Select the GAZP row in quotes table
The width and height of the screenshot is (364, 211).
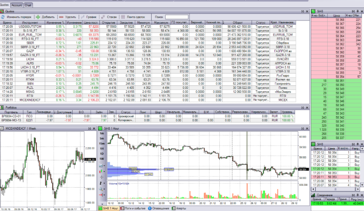pyautogui.click(x=148, y=51)
